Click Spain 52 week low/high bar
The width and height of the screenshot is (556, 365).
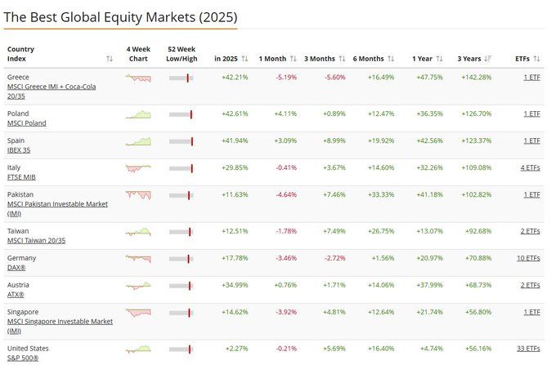[181, 141]
